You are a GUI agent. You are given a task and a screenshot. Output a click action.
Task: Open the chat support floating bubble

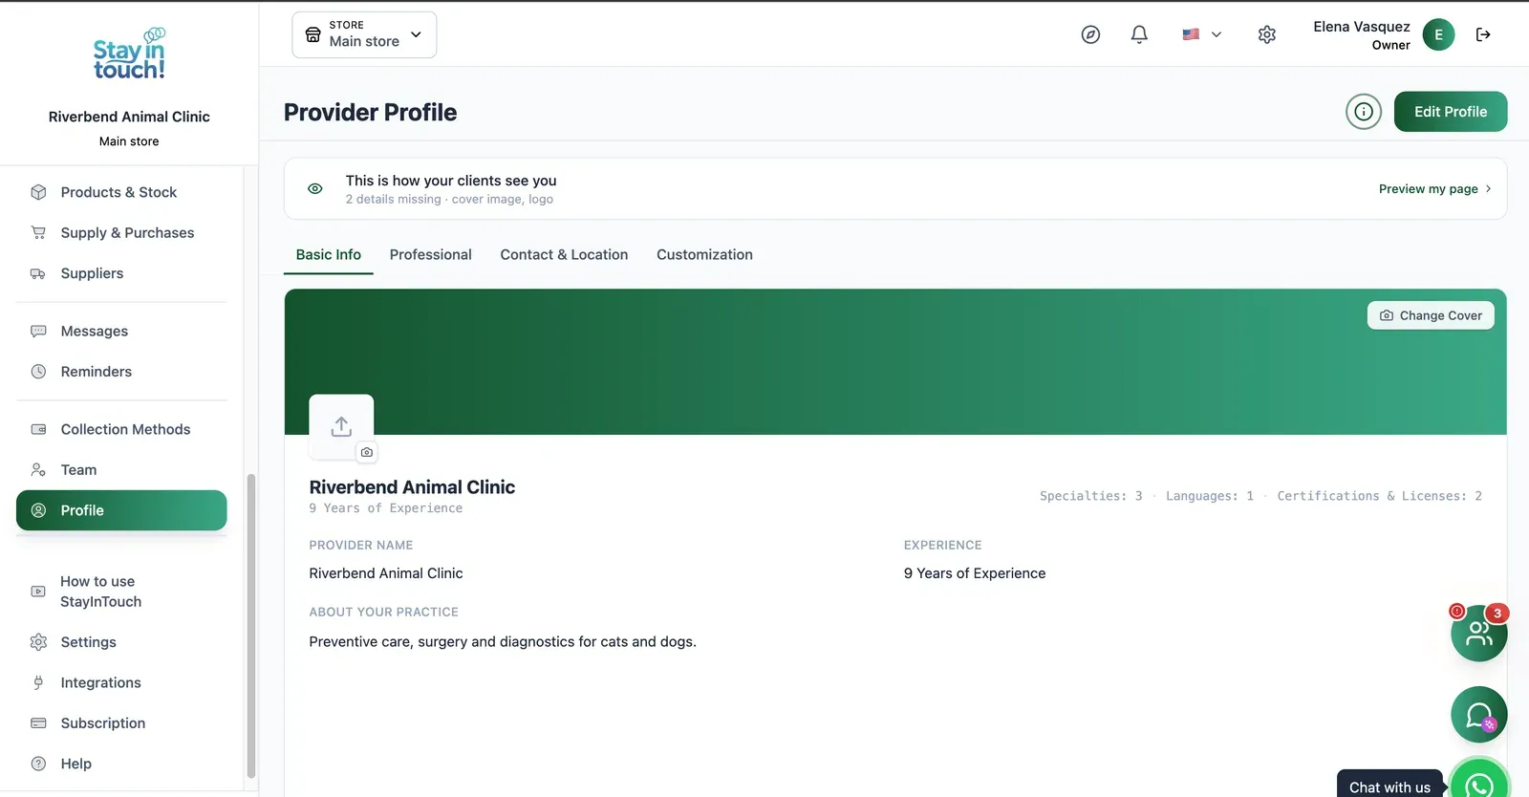[x=1478, y=715]
